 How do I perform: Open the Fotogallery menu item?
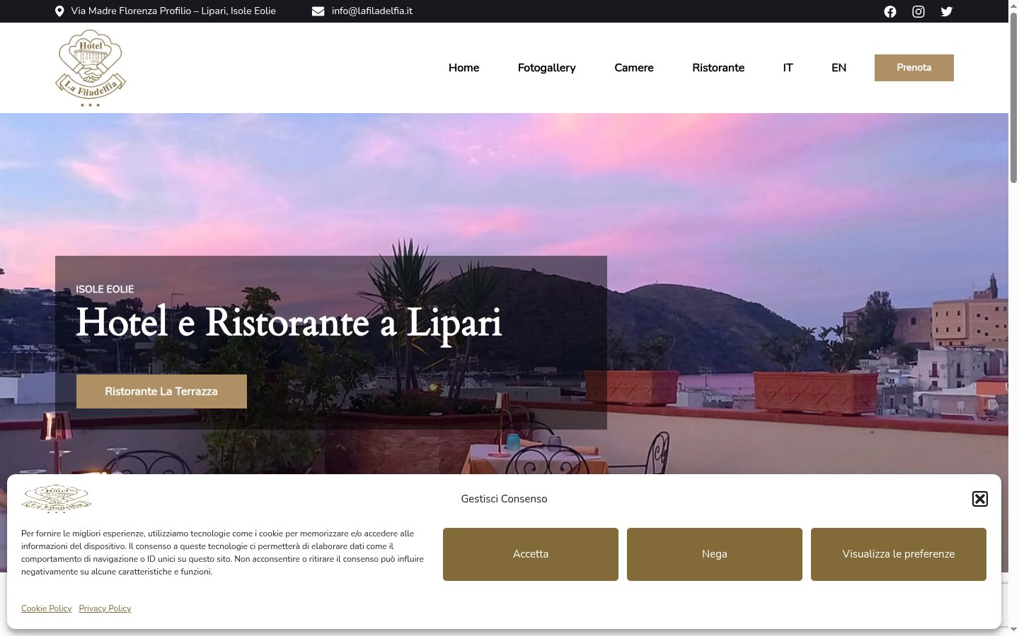point(547,68)
